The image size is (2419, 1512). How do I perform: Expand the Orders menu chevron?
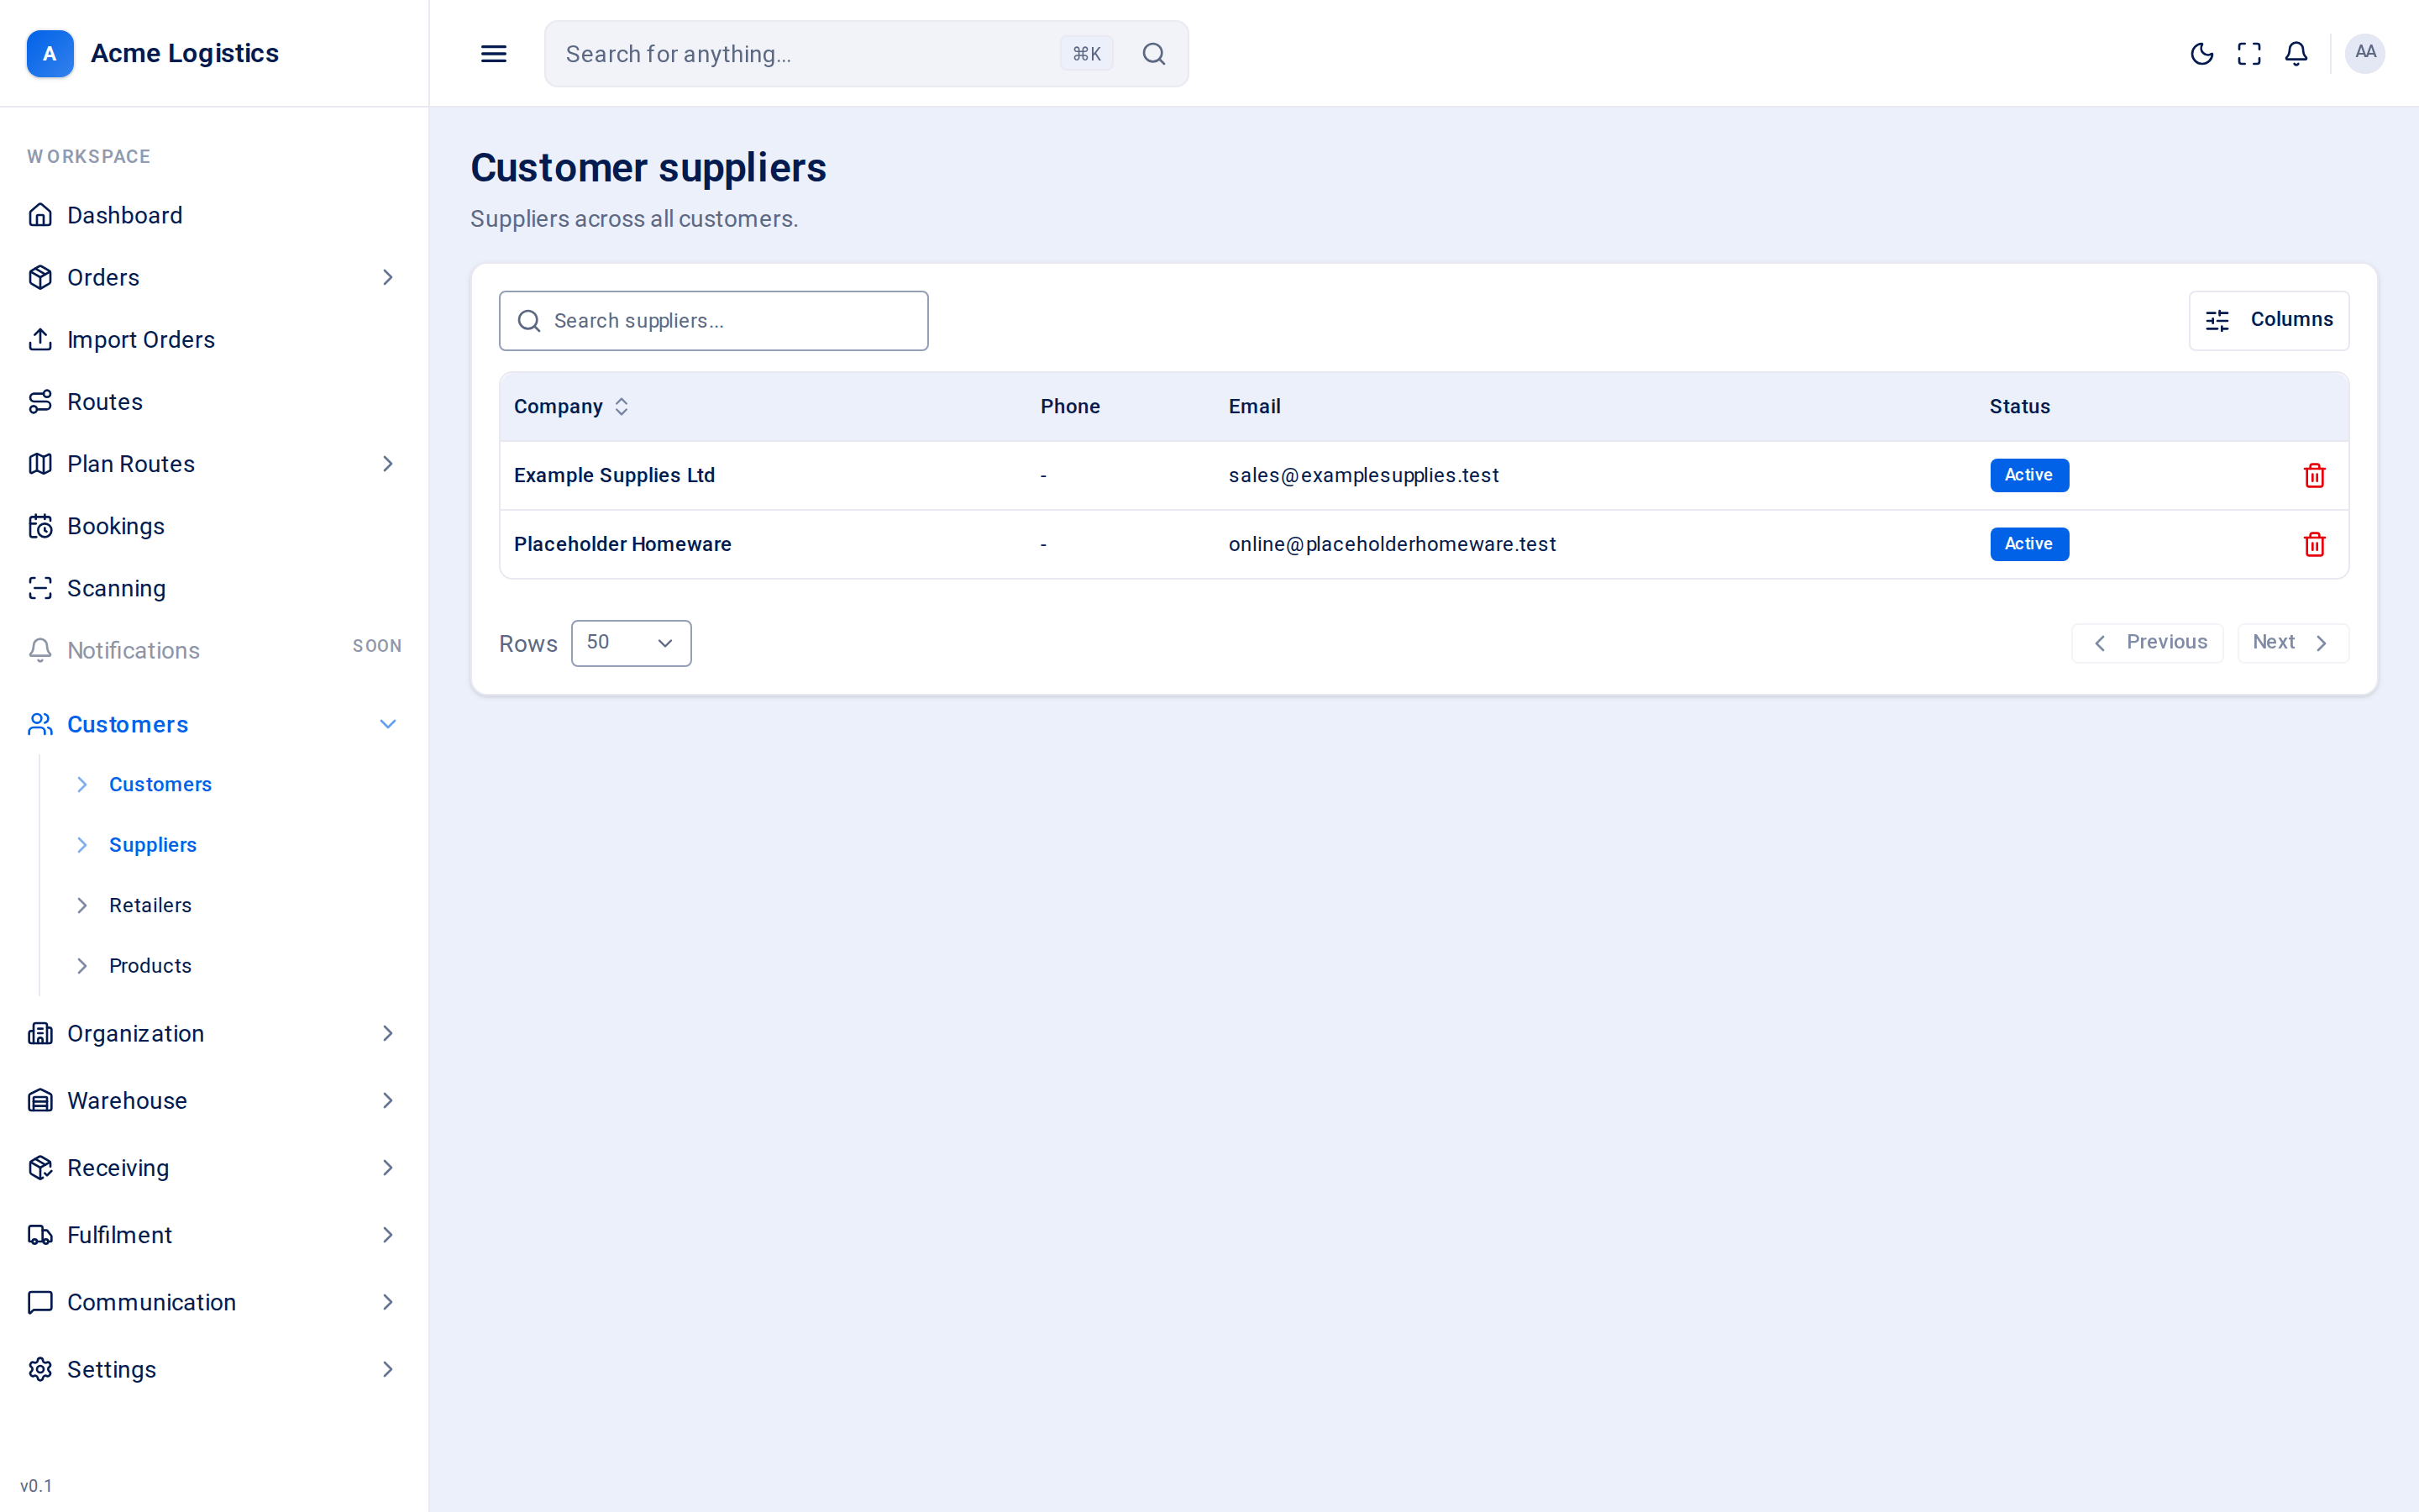[388, 277]
